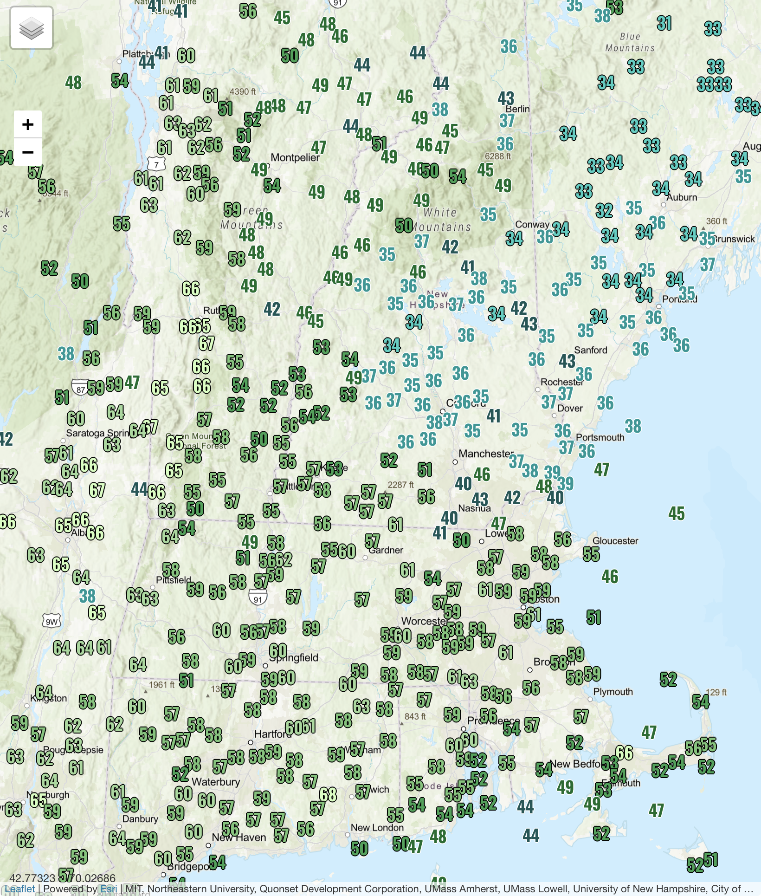
Task: Zoom out with the minus button
Action: tap(28, 152)
